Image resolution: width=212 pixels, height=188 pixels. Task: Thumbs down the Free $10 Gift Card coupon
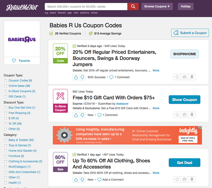[82, 115]
